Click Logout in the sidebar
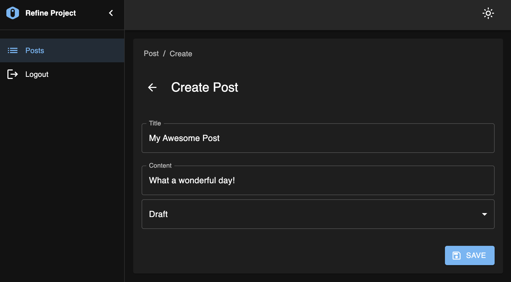Viewport: 511px width, 282px height. pyautogui.click(x=37, y=74)
